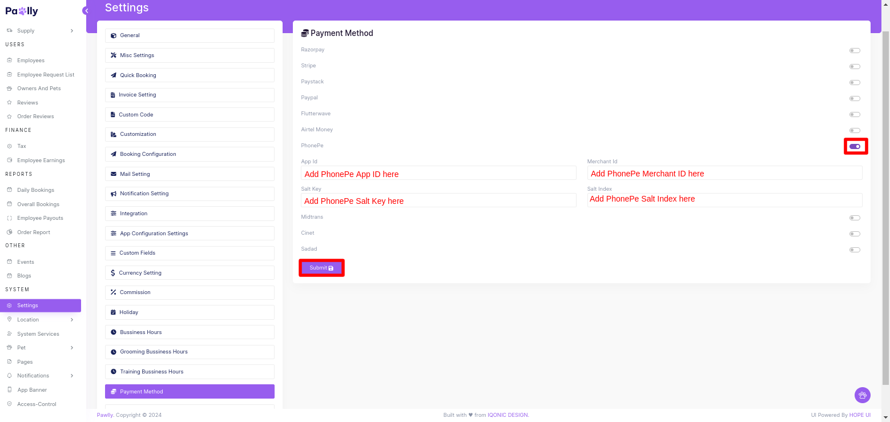Click the Customization palette icon
The width and height of the screenshot is (890, 422).
[x=114, y=134]
